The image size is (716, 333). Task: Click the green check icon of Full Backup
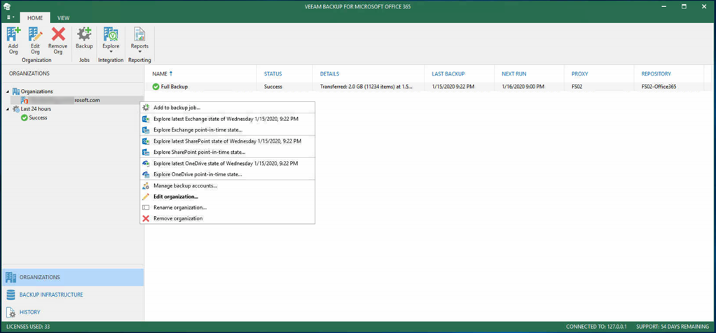point(156,86)
